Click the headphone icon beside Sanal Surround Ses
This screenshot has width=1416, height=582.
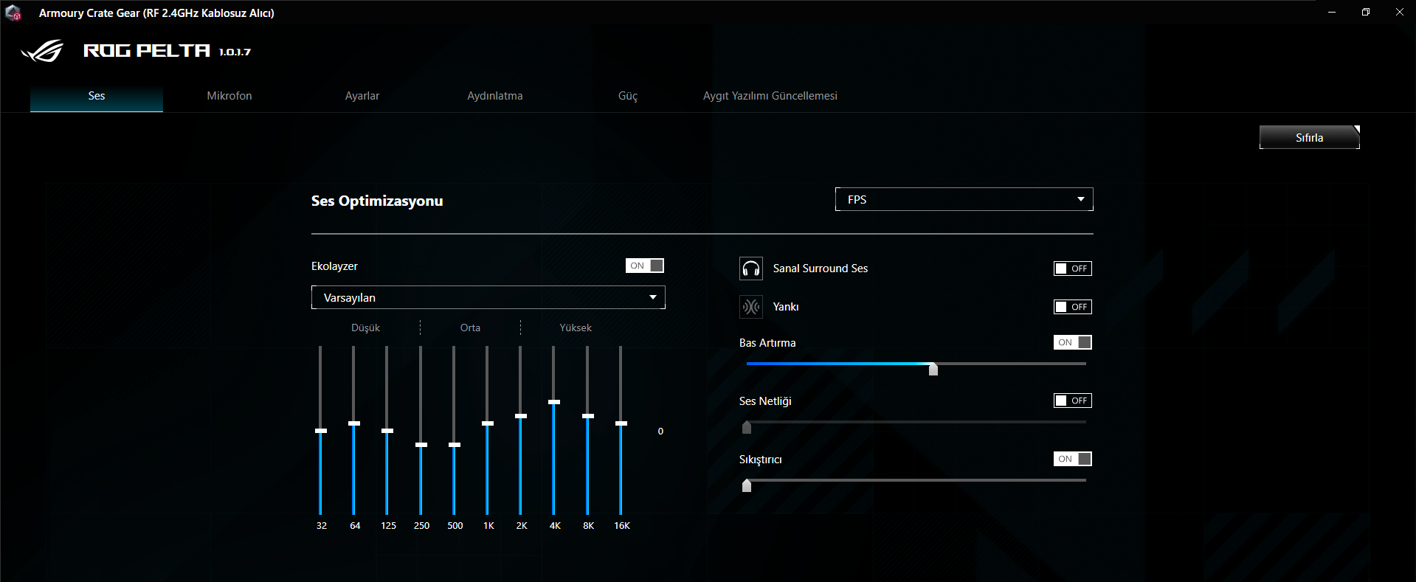pyautogui.click(x=751, y=269)
